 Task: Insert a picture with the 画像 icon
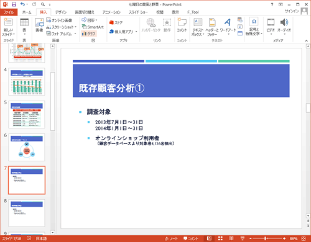tap(39, 25)
